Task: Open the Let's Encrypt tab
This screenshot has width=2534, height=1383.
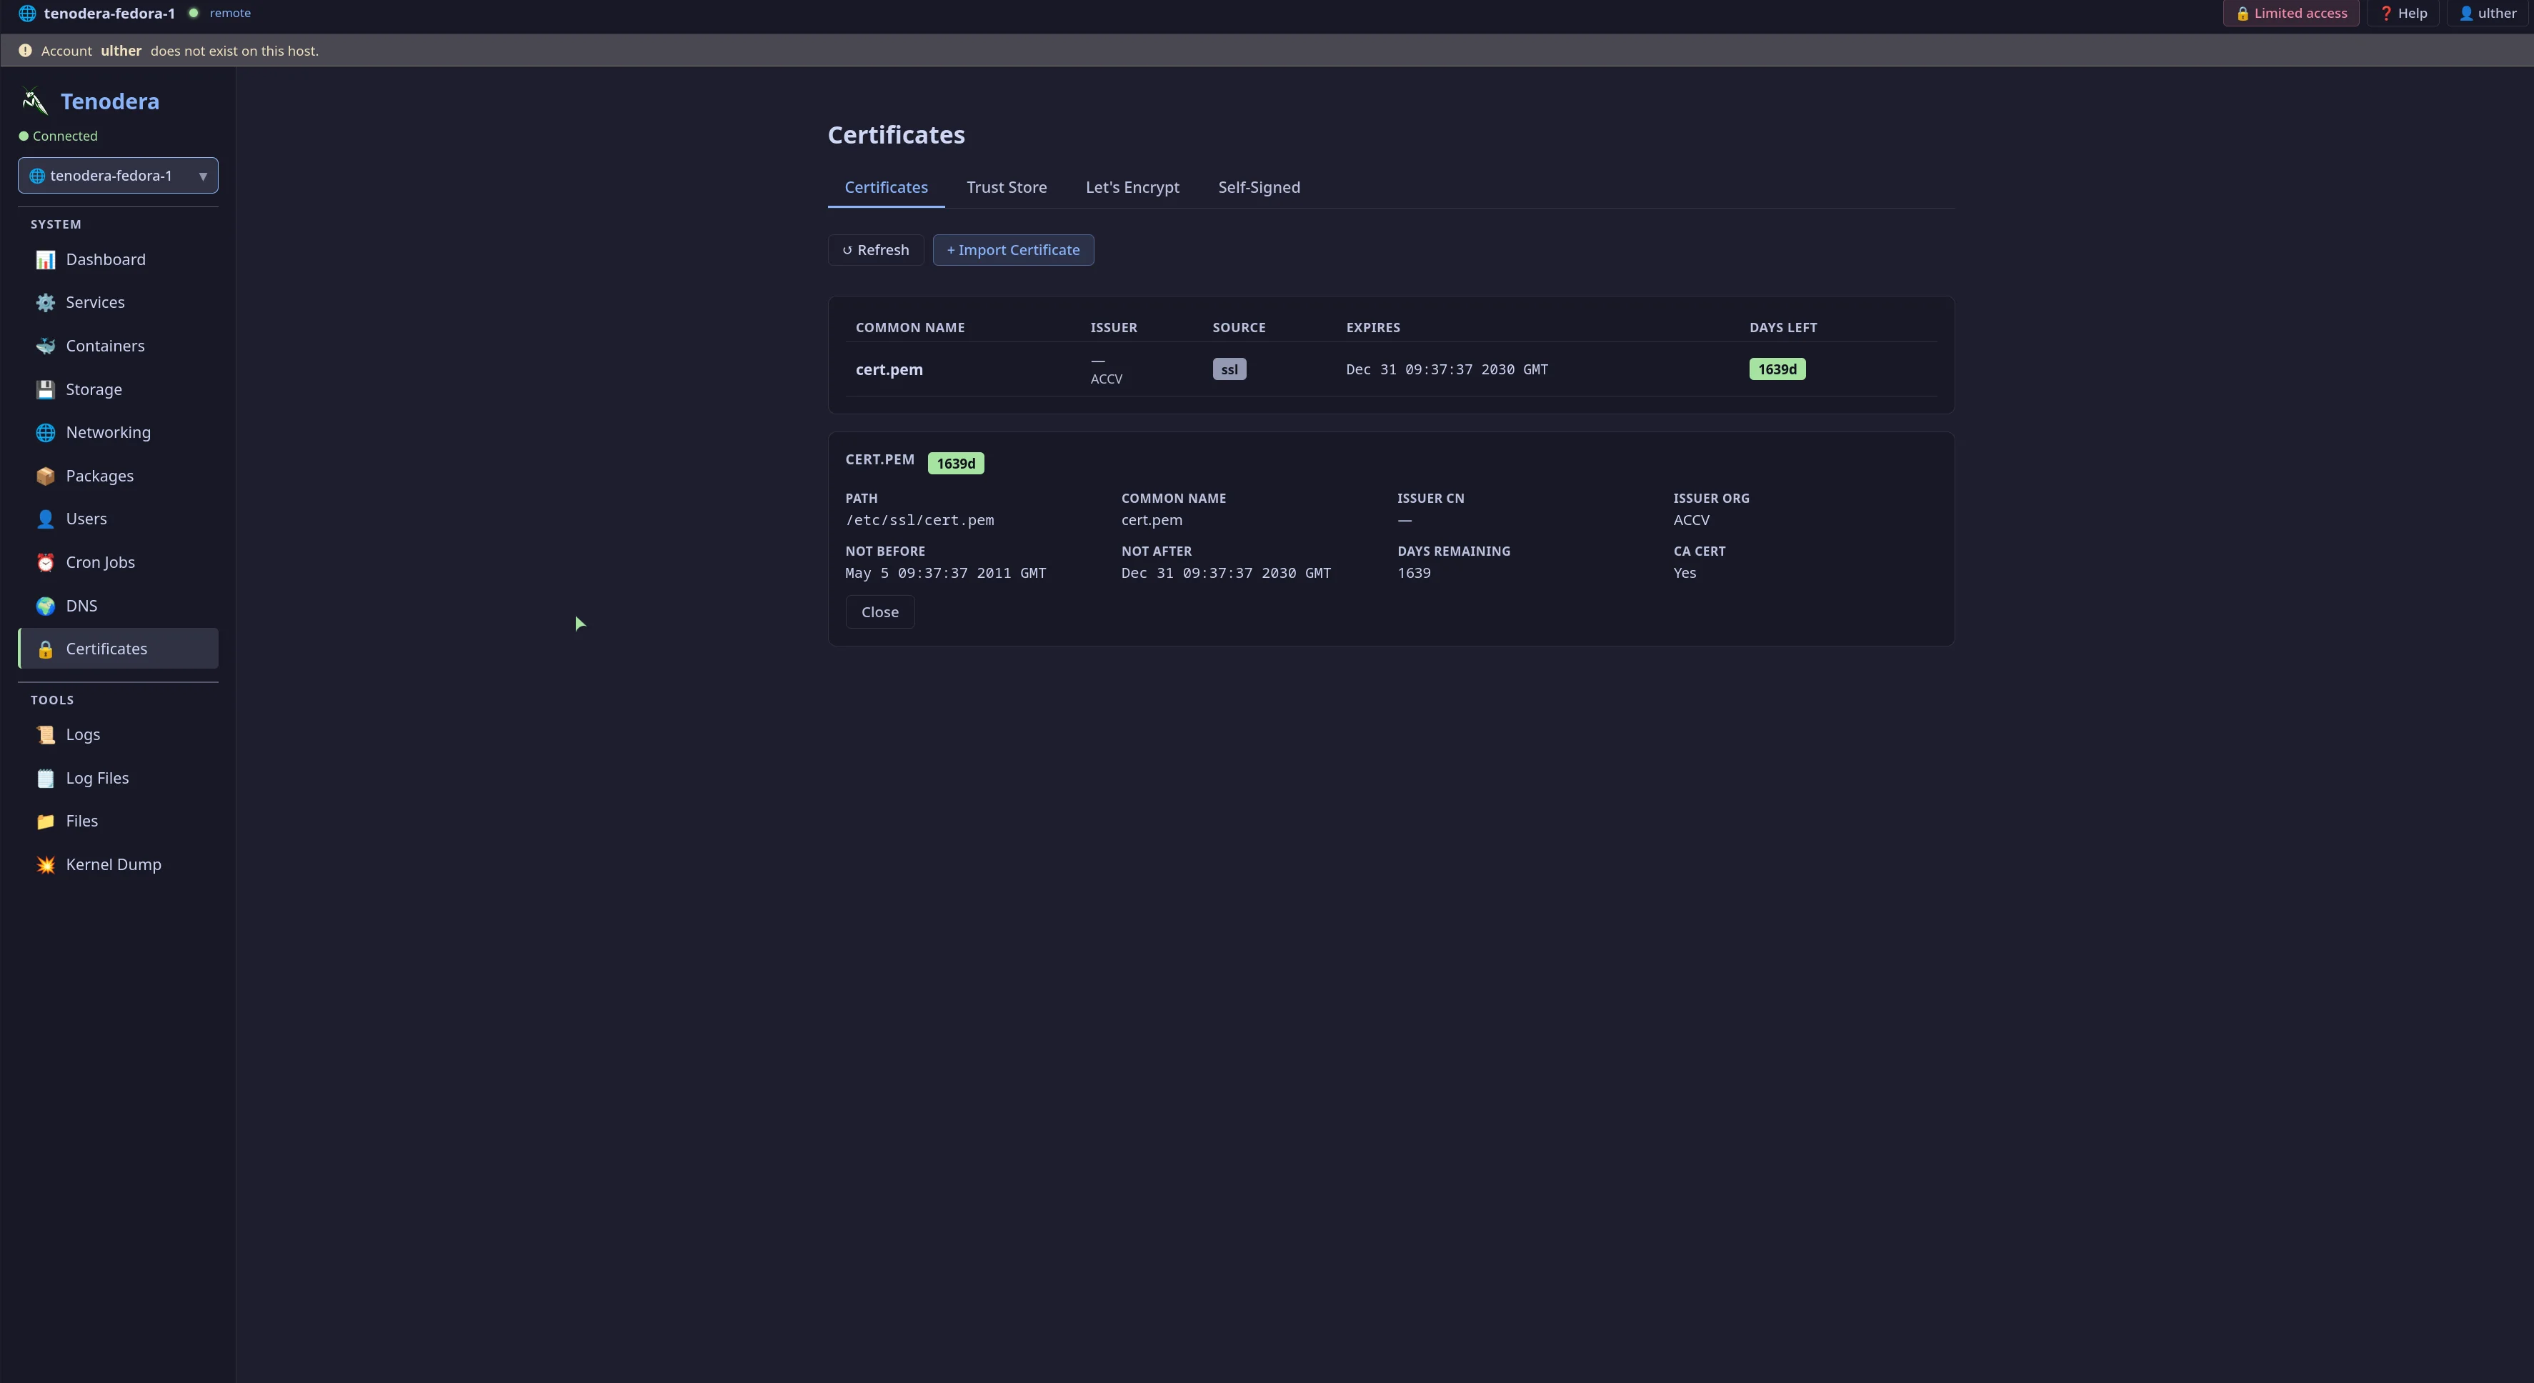Action: coord(1132,188)
